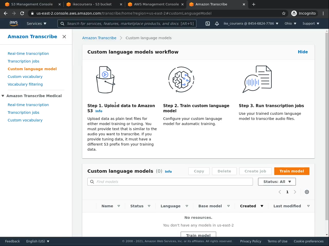Bookmark this page with star icon

[x=284, y=13]
